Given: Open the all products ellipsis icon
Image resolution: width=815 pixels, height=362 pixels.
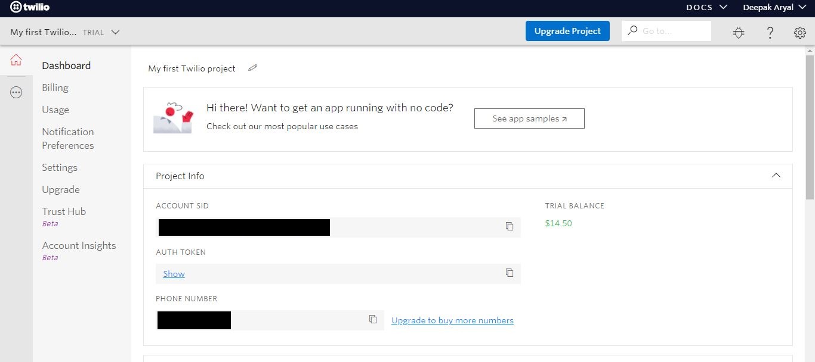Looking at the screenshot, I should tap(16, 92).
